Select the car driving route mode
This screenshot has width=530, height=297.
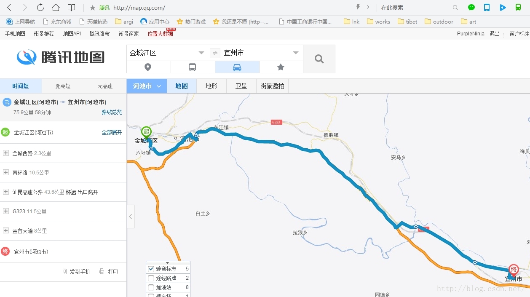tap(237, 67)
